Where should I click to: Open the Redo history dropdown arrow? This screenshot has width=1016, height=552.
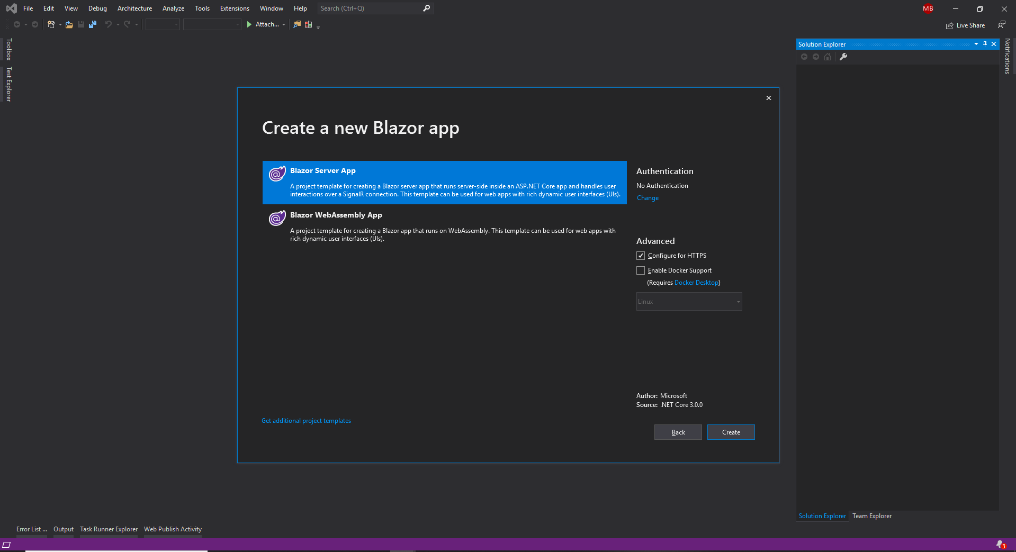(136, 24)
